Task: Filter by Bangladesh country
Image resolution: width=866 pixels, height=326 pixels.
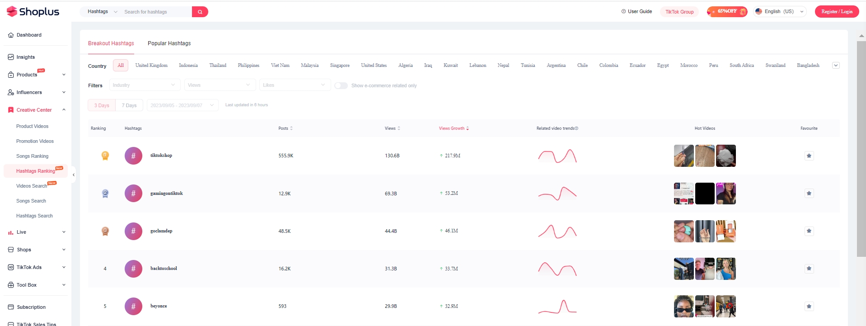Action: [808, 66]
